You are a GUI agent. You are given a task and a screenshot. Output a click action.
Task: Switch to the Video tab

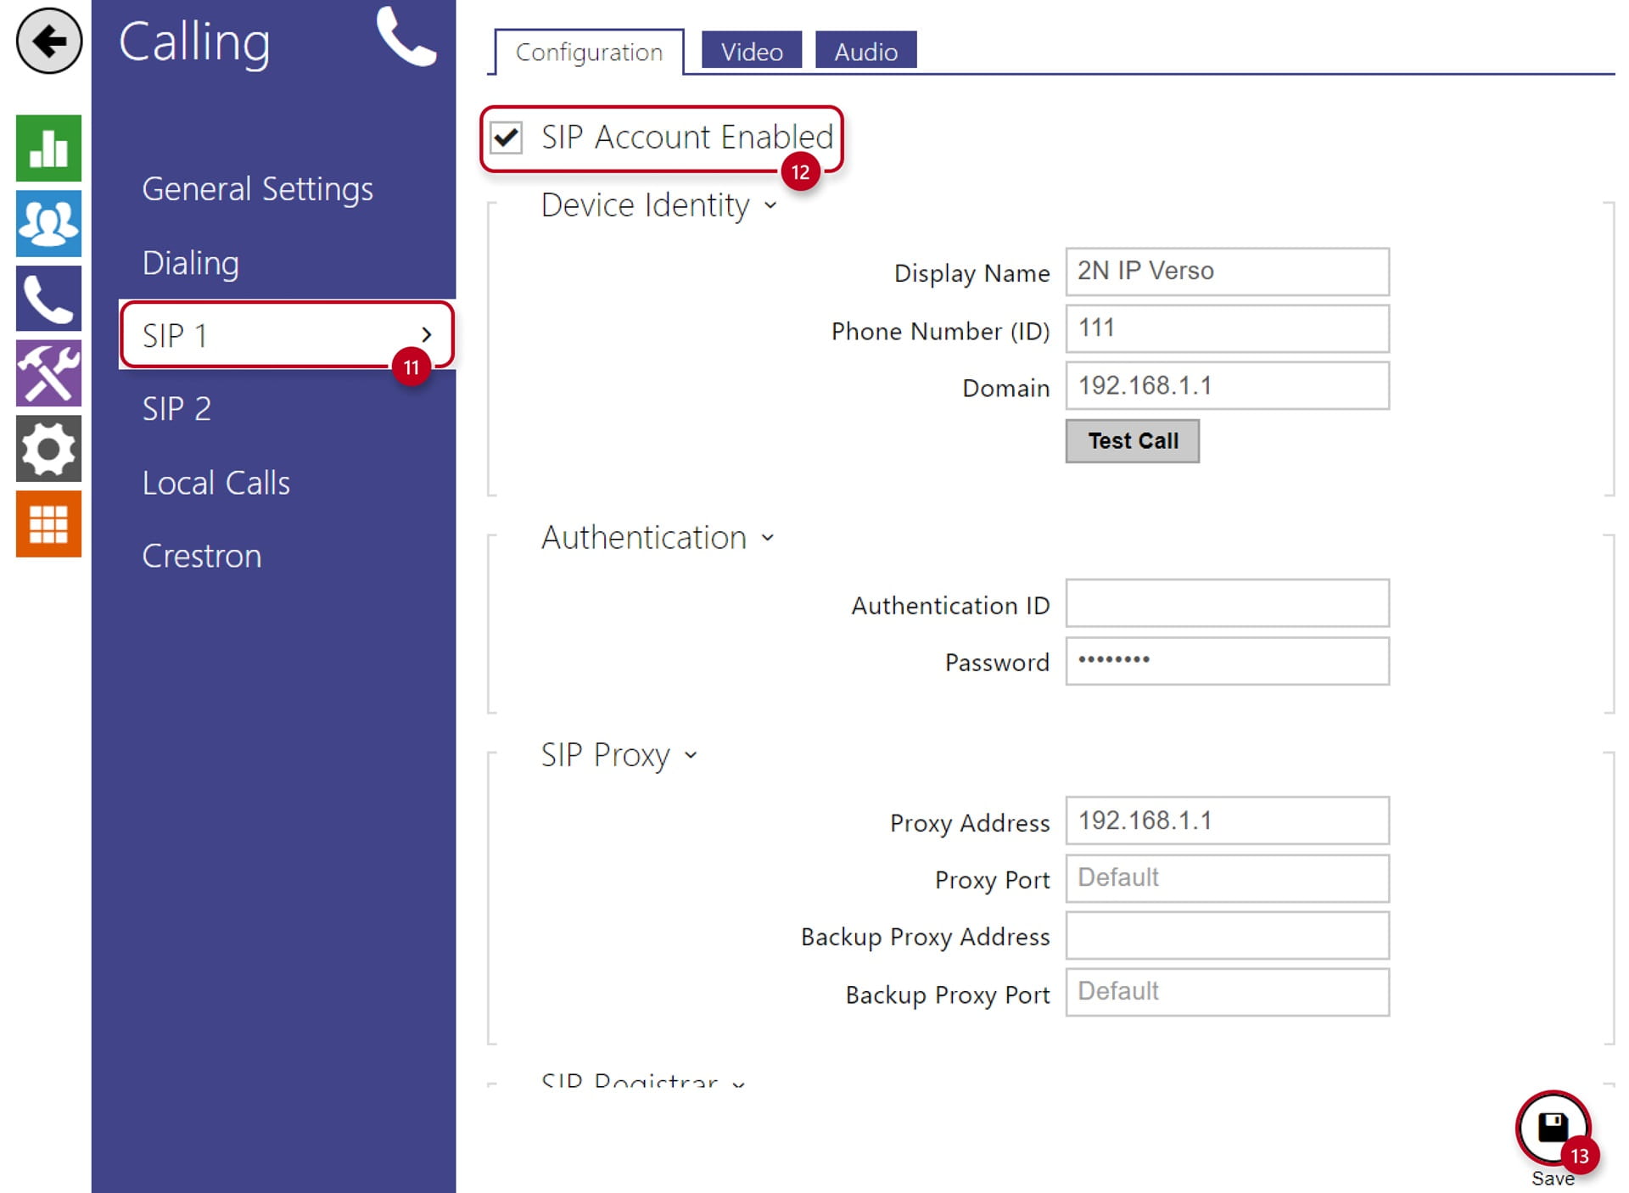pyautogui.click(x=752, y=51)
